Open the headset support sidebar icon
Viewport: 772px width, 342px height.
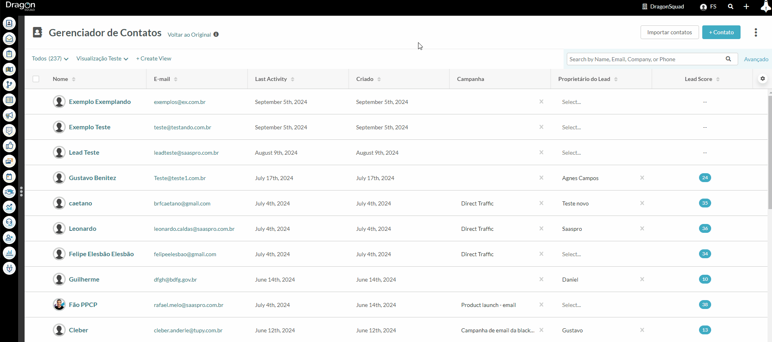(x=9, y=222)
